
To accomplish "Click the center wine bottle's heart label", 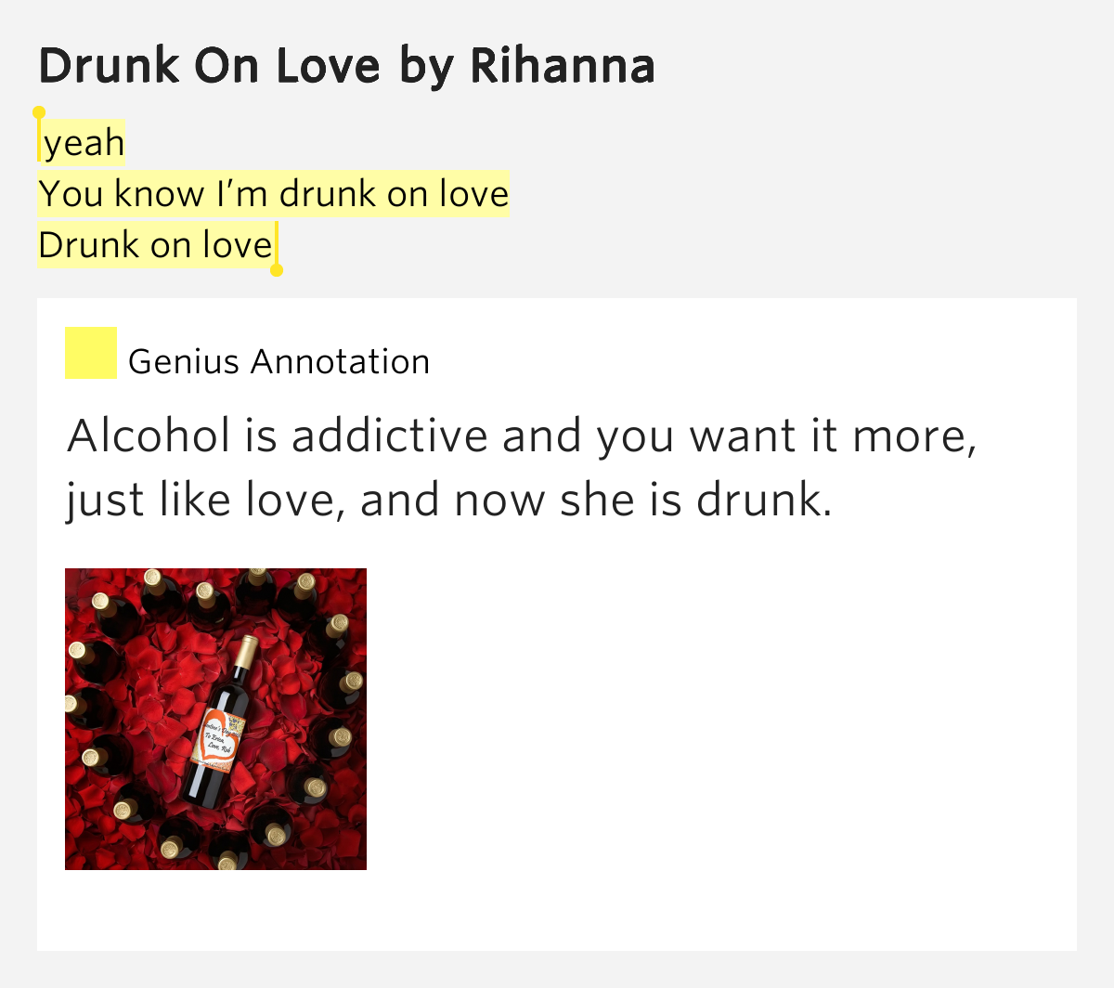I will click(221, 738).
